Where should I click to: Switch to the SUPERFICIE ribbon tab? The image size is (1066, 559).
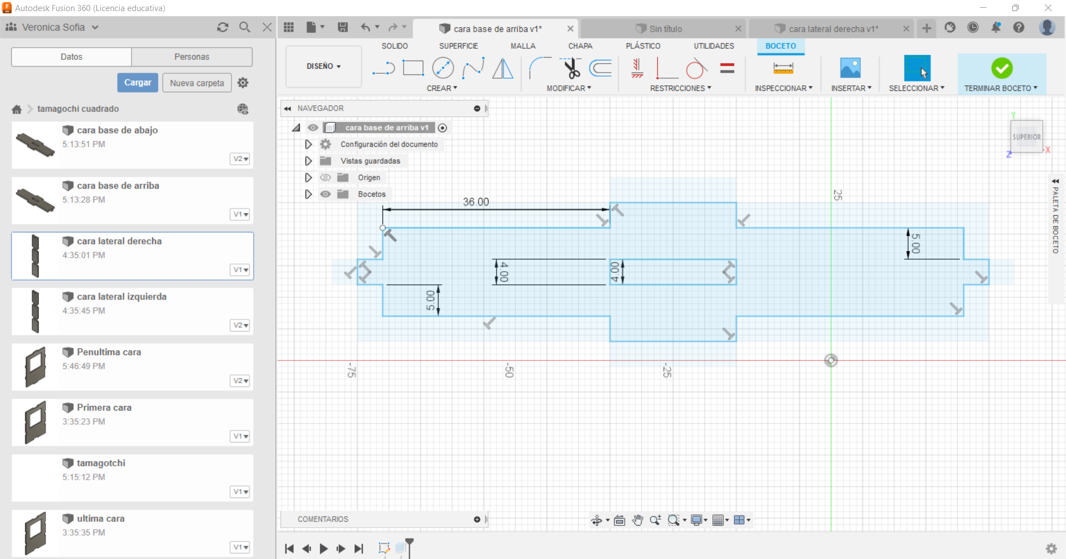point(458,46)
